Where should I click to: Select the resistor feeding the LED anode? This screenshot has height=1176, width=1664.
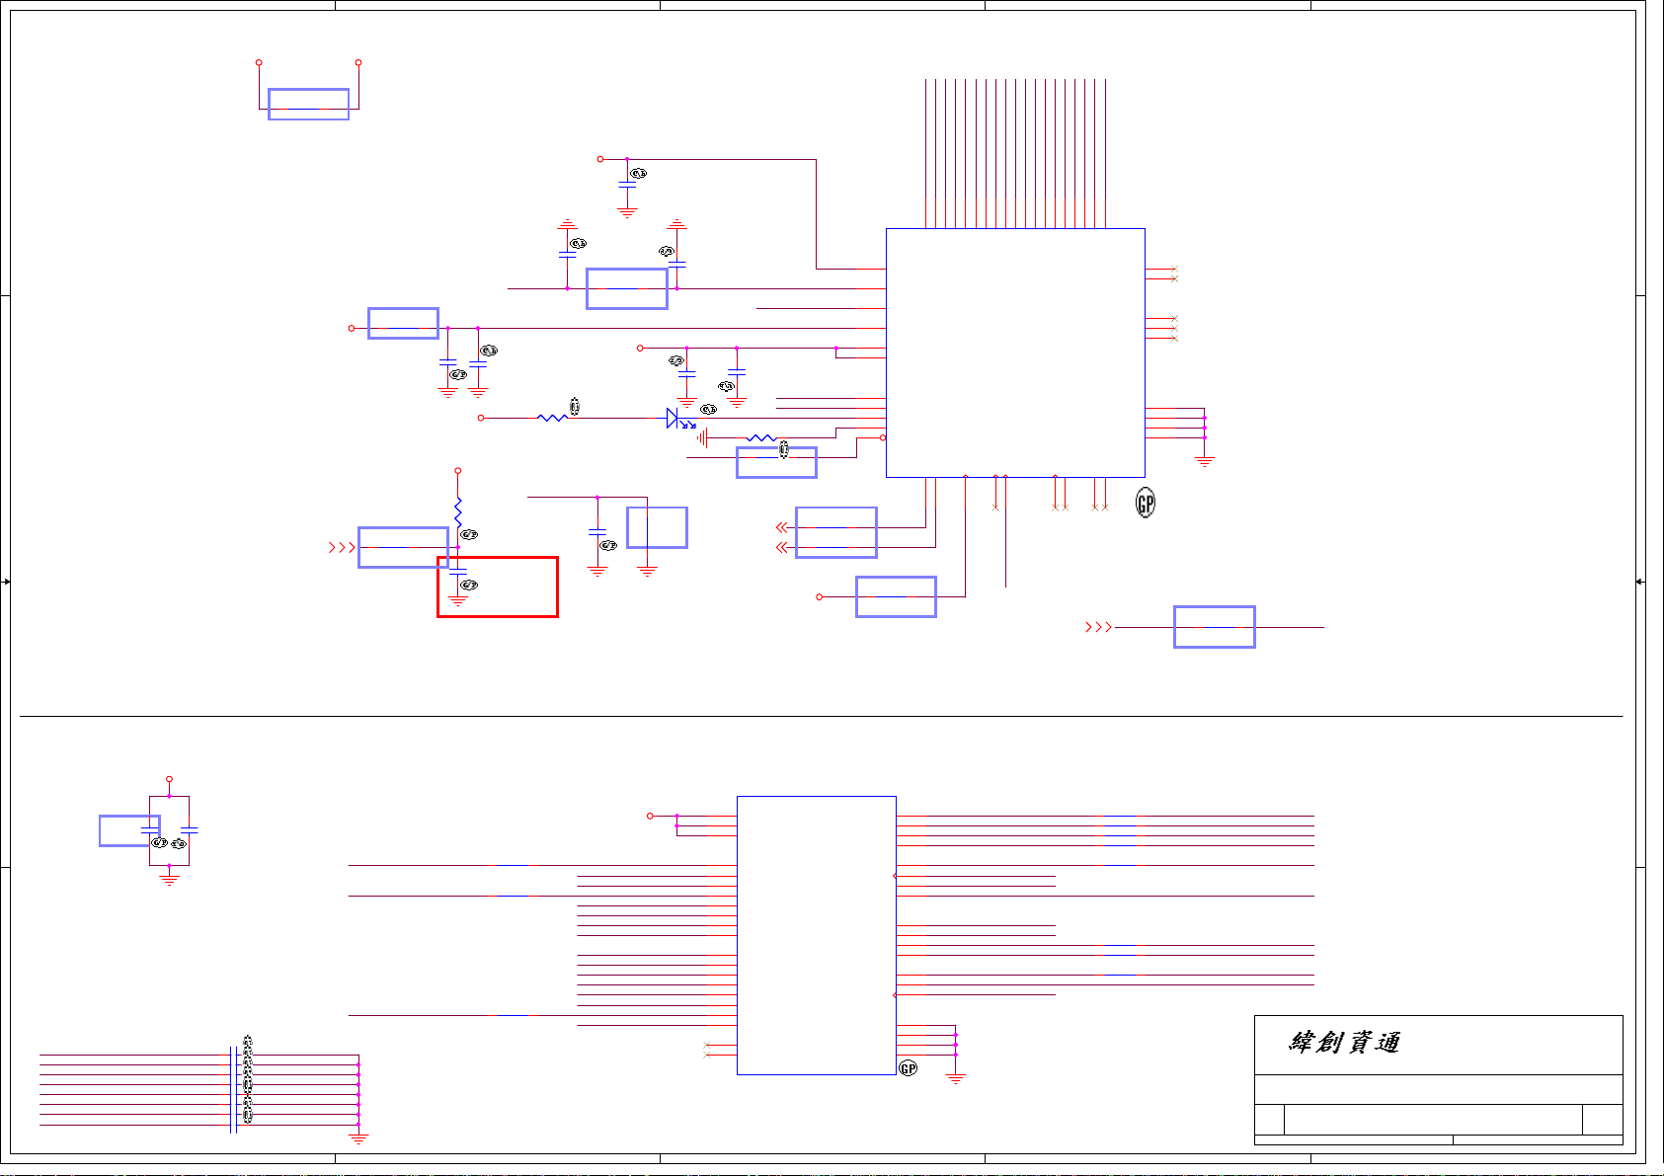tap(552, 418)
